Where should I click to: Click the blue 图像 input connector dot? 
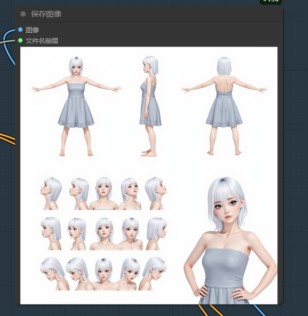[20, 30]
